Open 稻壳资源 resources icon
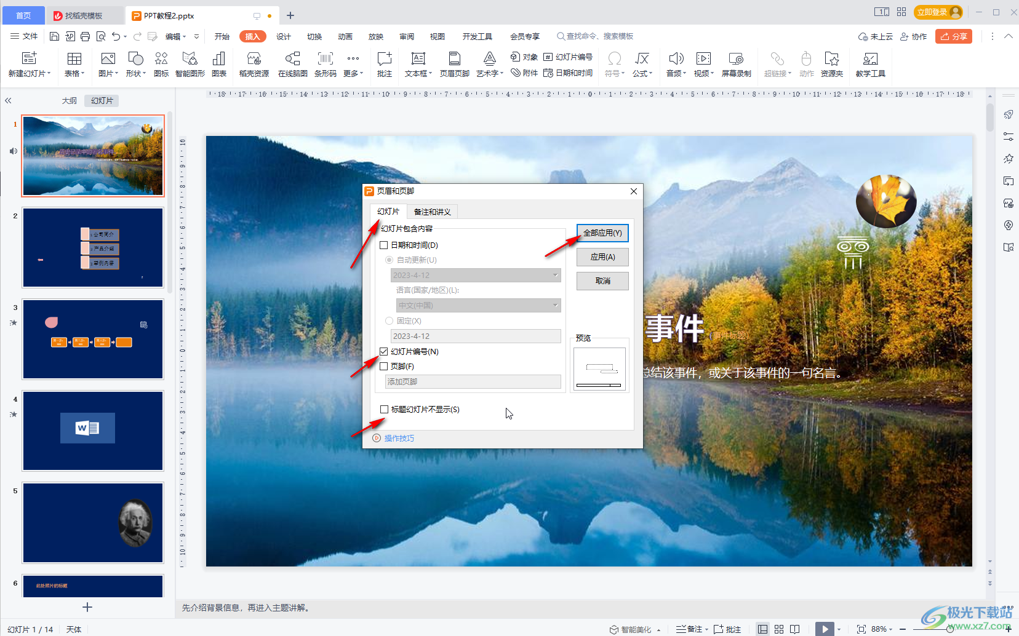Viewport: 1019px width, 636px height. tap(254, 58)
